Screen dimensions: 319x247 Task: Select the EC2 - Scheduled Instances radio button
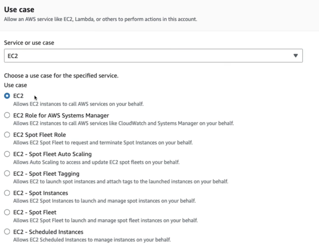point(6,232)
